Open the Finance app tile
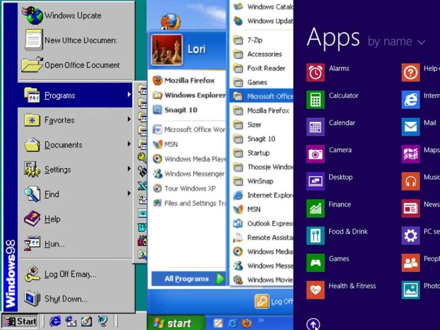The height and width of the screenshot is (330, 440). pos(315,209)
